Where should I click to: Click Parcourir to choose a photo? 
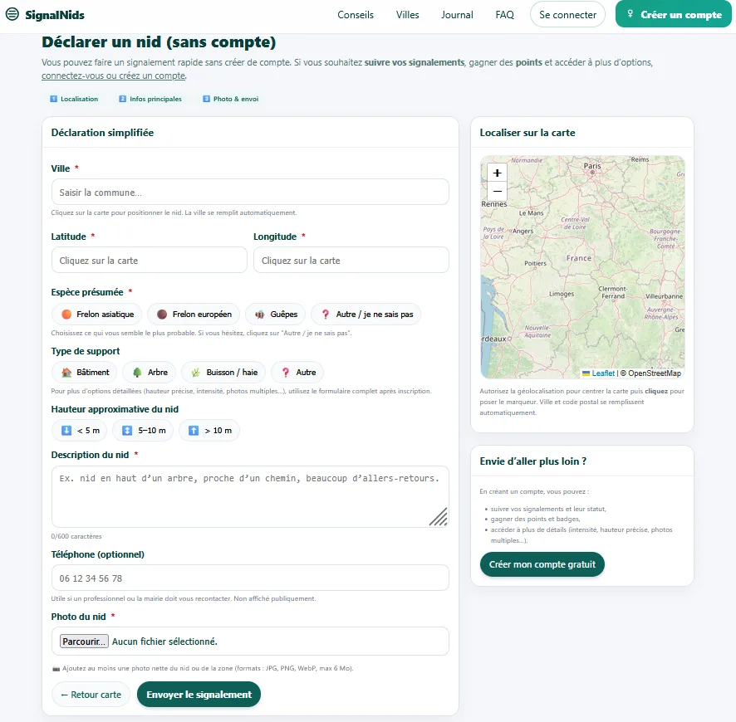(x=84, y=642)
